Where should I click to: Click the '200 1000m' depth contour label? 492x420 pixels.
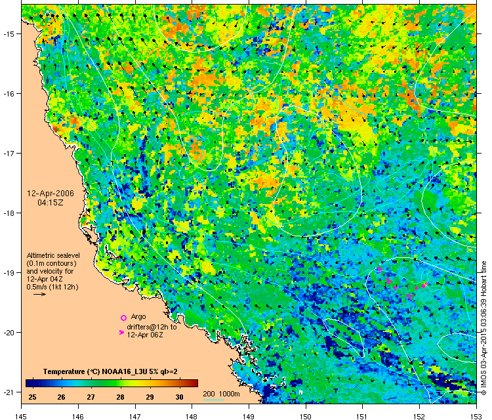click(x=221, y=394)
